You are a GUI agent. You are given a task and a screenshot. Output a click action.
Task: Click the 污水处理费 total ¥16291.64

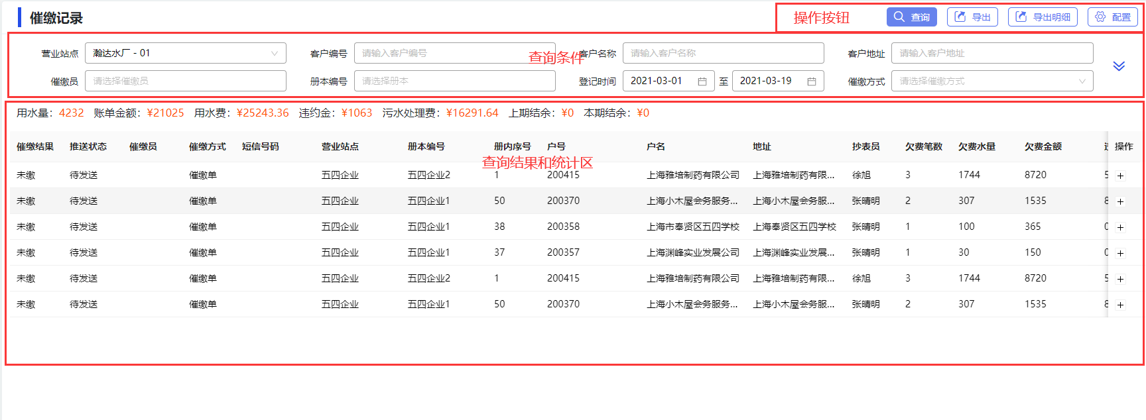coord(472,113)
